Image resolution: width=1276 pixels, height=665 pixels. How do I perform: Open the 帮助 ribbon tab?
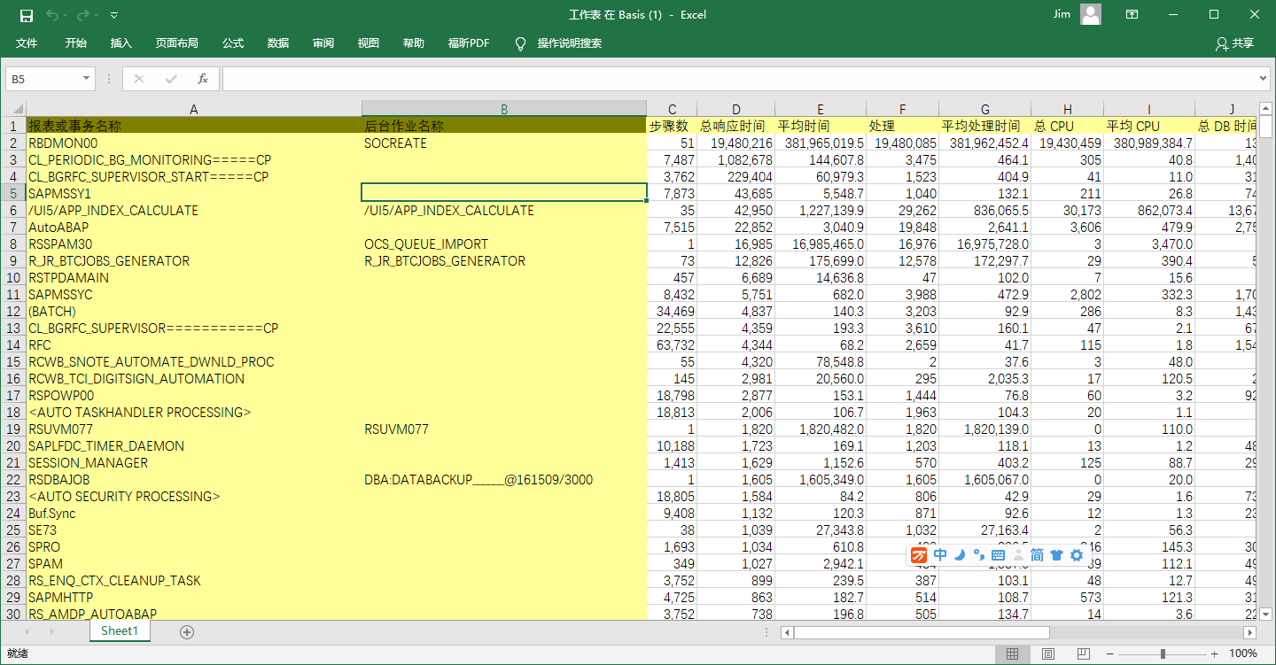(x=414, y=43)
